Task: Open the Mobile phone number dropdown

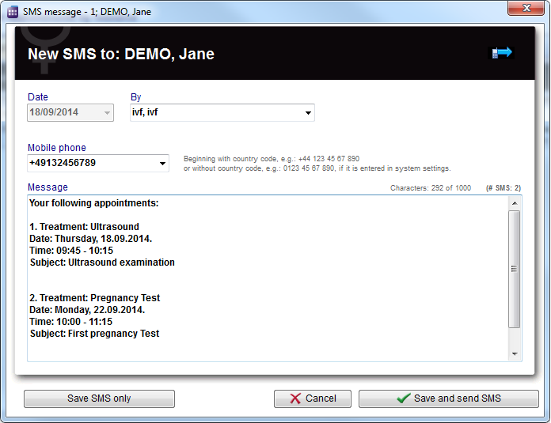Action: (162, 163)
